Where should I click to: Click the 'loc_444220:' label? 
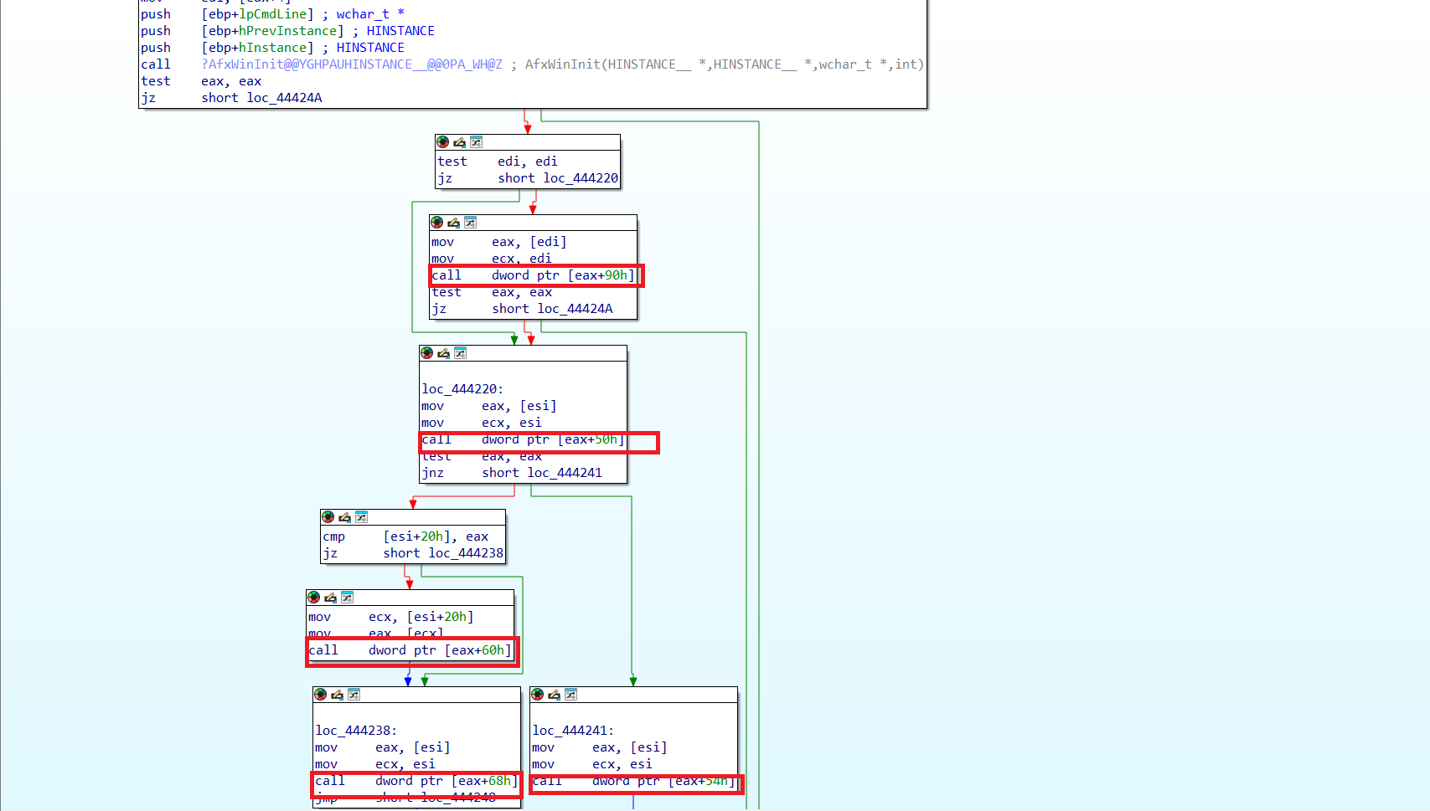pos(462,389)
